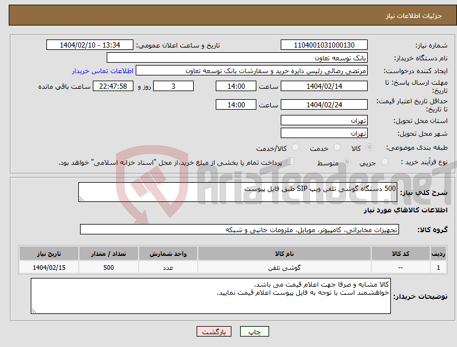Viewport: 457px width, 347px height.
Task: Toggle the اسناد خزانه اسلامی payment checkbox
Action: [x=291, y=161]
